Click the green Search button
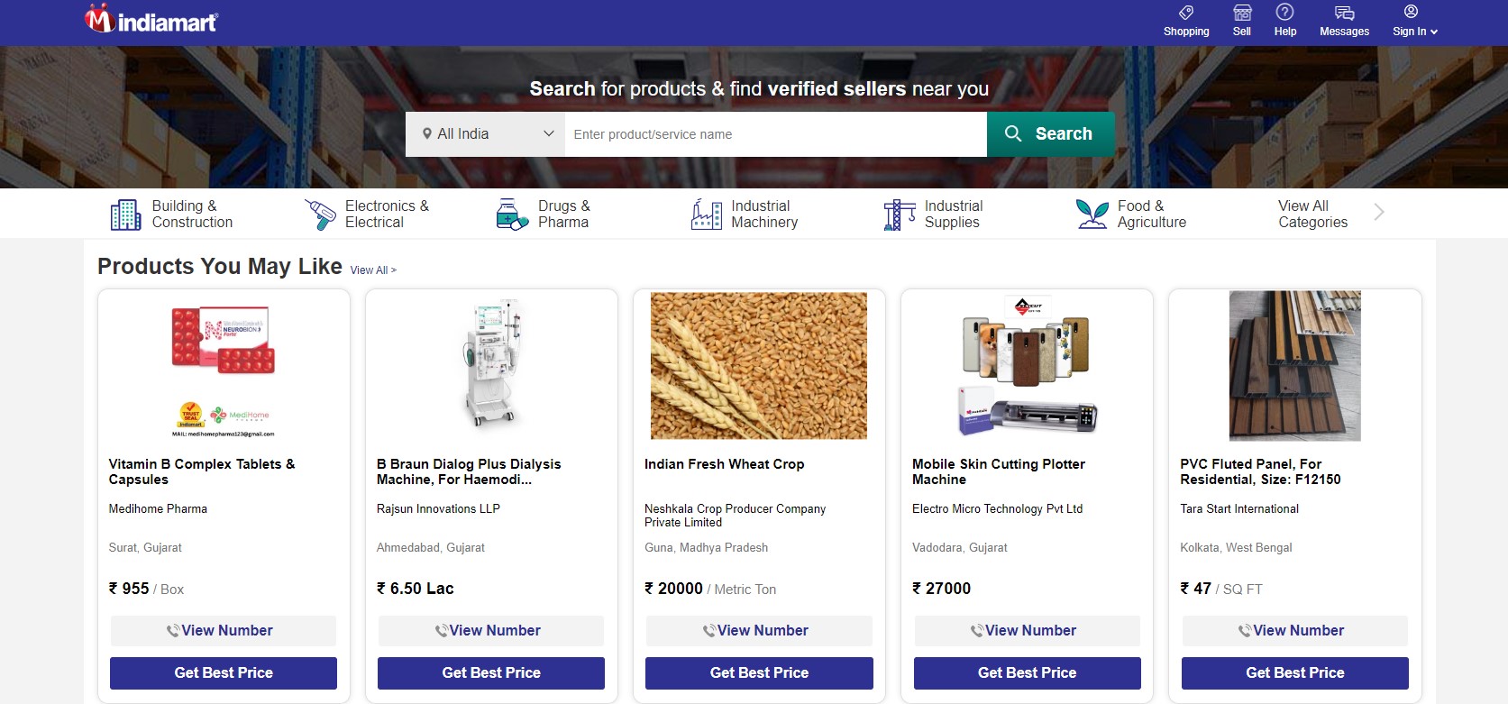 point(1051,134)
